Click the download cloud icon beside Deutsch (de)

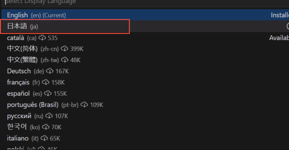[50, 71]
